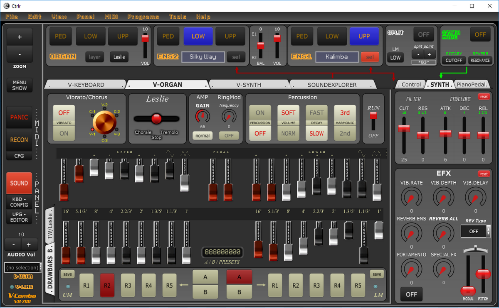The image size is (499, 308).
Task: Switch to the V-SYNTH tab
Action: pyautogui.click(x=249, y=85)
